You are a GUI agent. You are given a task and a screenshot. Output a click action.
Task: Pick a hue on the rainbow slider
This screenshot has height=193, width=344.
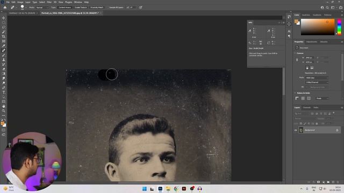[x=339, y=27]
